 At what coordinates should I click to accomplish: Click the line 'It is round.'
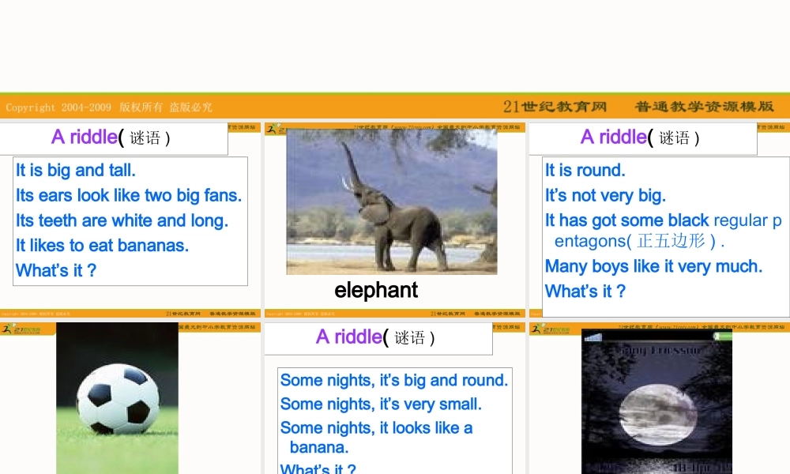click(585, 170)
